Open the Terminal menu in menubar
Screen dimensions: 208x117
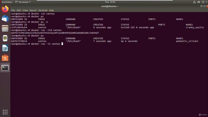tap(43, 10)
